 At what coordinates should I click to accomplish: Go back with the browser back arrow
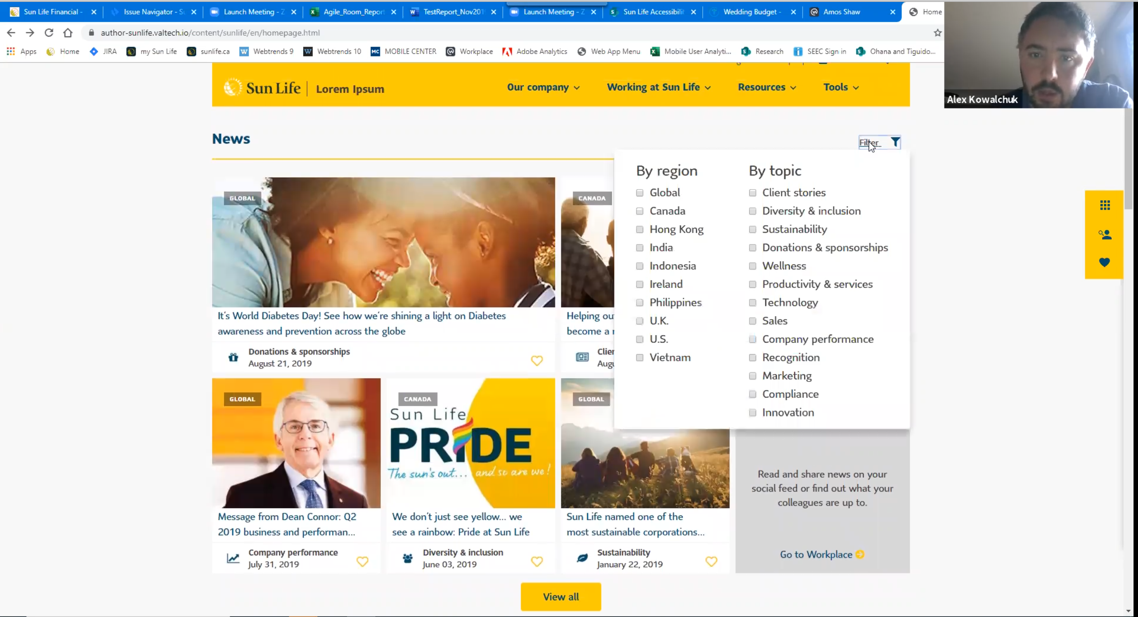[x=11, y=33]
